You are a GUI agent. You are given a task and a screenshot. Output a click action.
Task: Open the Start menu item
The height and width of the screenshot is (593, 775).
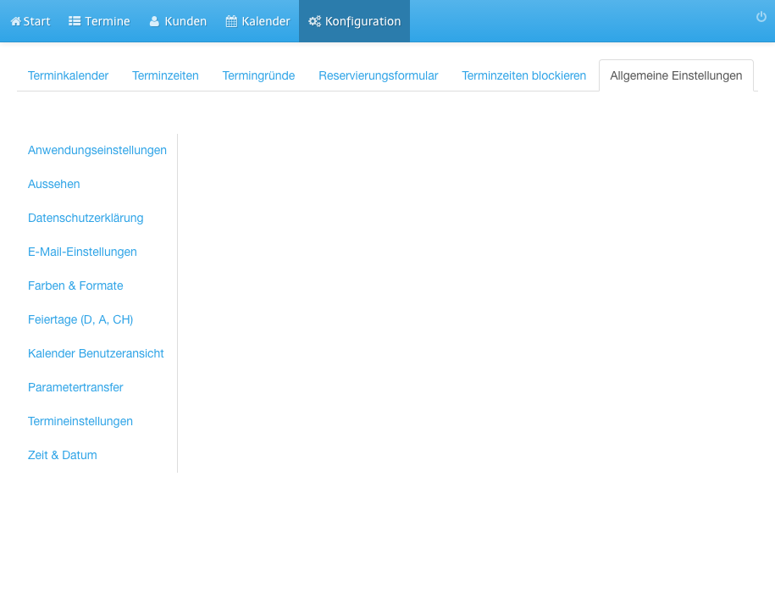tap(30, 21)
